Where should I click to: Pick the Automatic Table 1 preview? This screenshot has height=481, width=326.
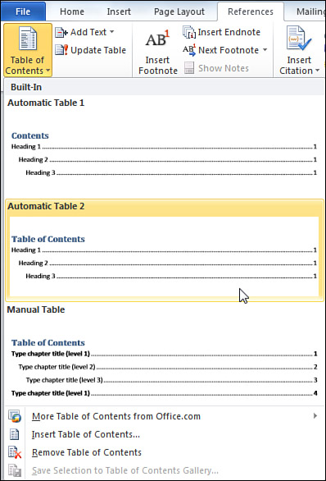[165, 147]
